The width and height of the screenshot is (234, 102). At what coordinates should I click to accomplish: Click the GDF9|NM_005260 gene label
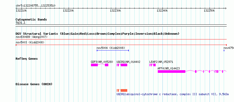(102, 62)
